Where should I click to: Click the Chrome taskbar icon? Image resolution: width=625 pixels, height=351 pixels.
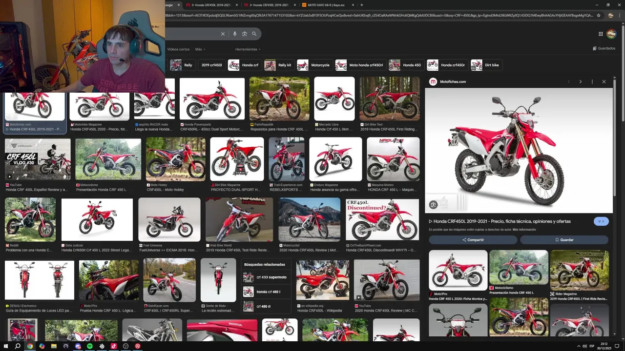[30, 346]
